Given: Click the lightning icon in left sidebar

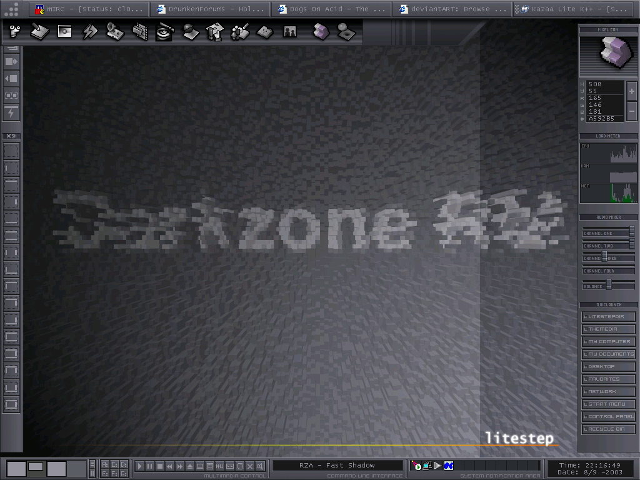Looking at the screenshot, I should (x=11, y=112).
